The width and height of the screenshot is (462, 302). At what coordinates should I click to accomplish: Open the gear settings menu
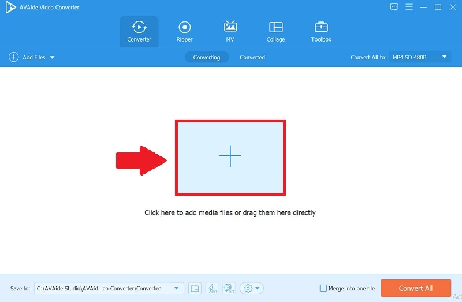[251, 288]
